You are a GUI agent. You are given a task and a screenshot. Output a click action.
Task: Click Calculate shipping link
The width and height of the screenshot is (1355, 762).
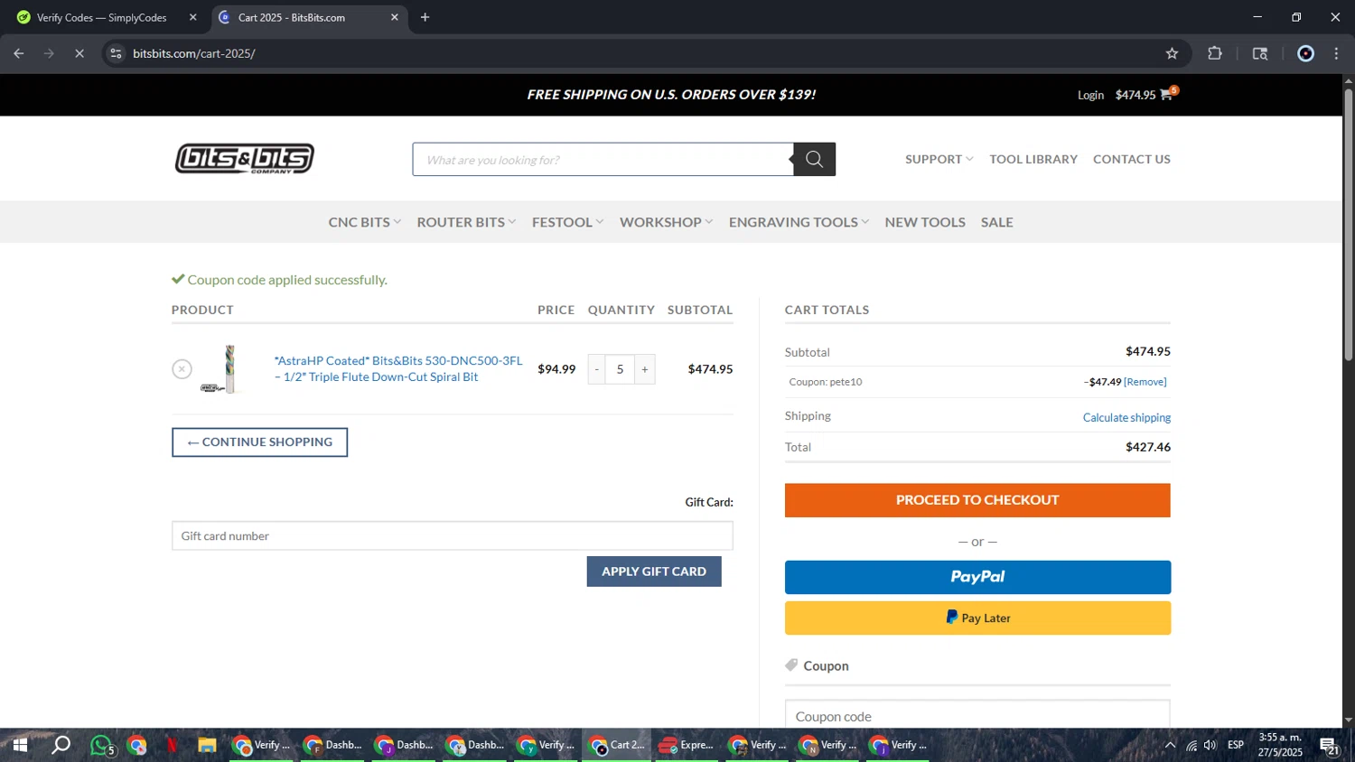click(1126, 417)
